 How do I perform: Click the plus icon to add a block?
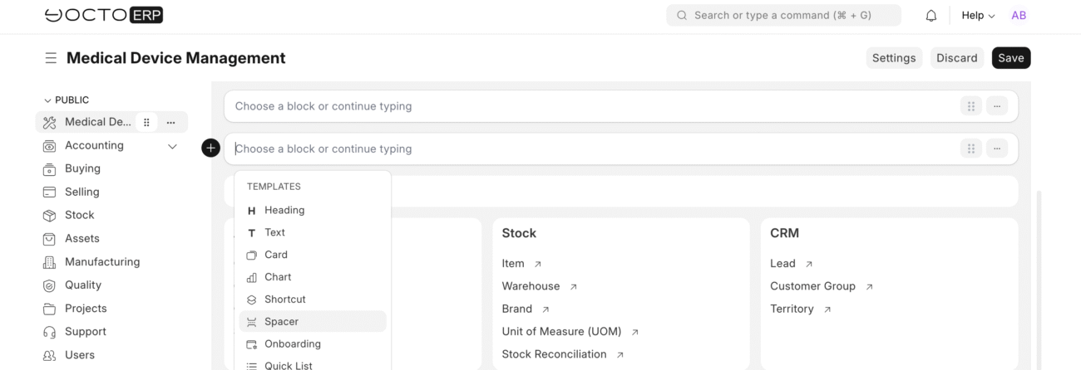click(210, 148)
